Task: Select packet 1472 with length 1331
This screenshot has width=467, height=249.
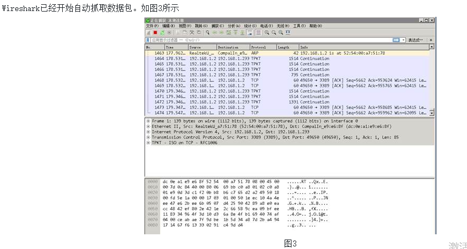Action: coord(287,102)
